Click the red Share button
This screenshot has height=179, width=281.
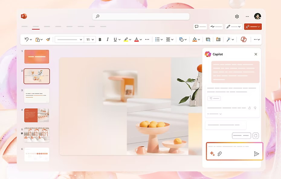(253, 27)
